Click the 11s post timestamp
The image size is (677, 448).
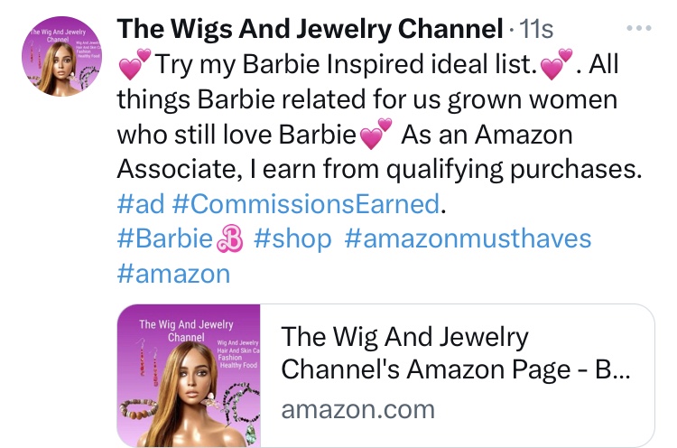pos(536,29)
